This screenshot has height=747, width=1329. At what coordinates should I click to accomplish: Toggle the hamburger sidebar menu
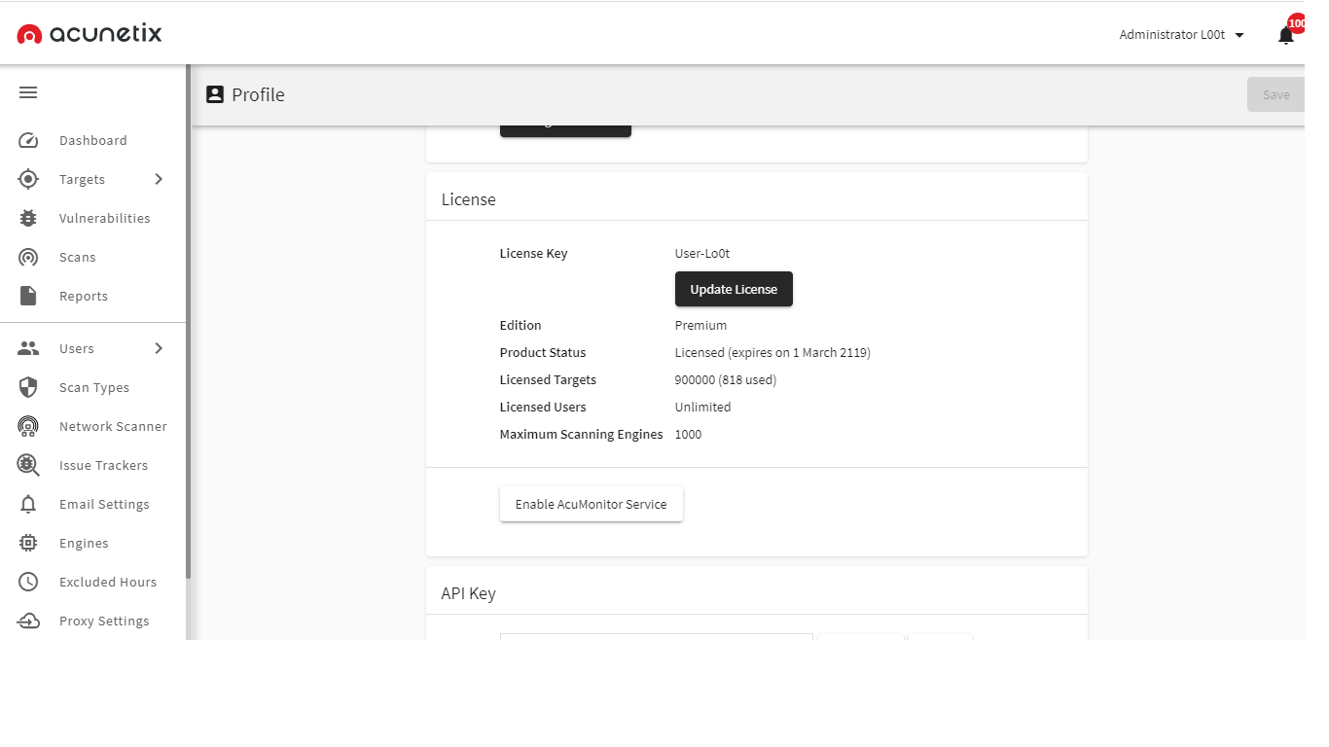point(28,92)
